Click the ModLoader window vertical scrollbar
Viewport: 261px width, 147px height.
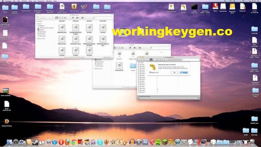113,38
